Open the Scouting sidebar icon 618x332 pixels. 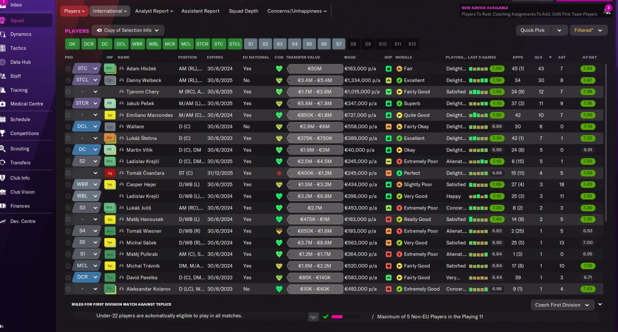[x=3, y=149]
